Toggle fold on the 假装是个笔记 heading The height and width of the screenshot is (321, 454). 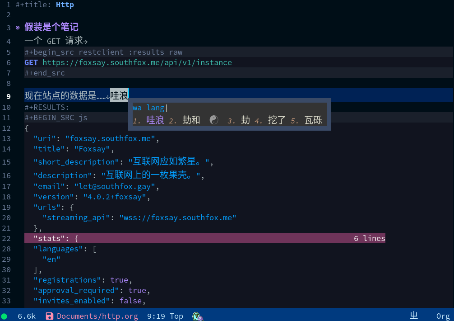(51, 28)
